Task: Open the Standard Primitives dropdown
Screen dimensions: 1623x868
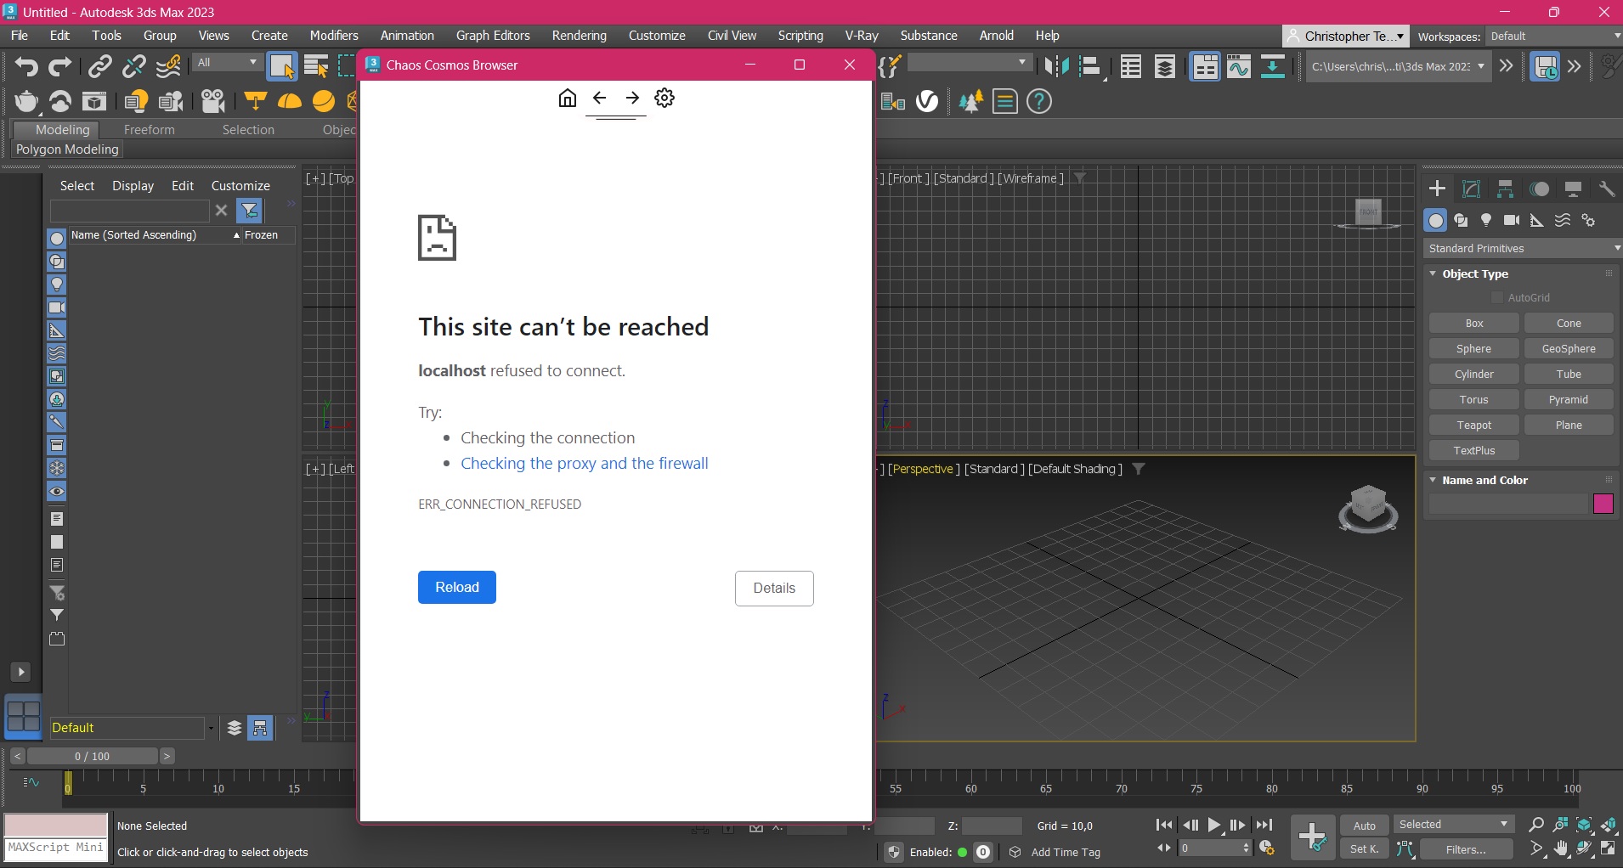Action: point(1523,248)
